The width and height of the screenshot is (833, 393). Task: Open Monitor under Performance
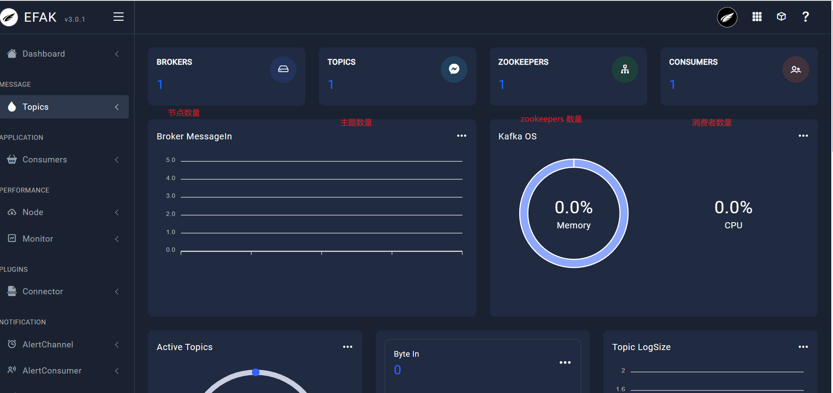(x=64, y=239)
